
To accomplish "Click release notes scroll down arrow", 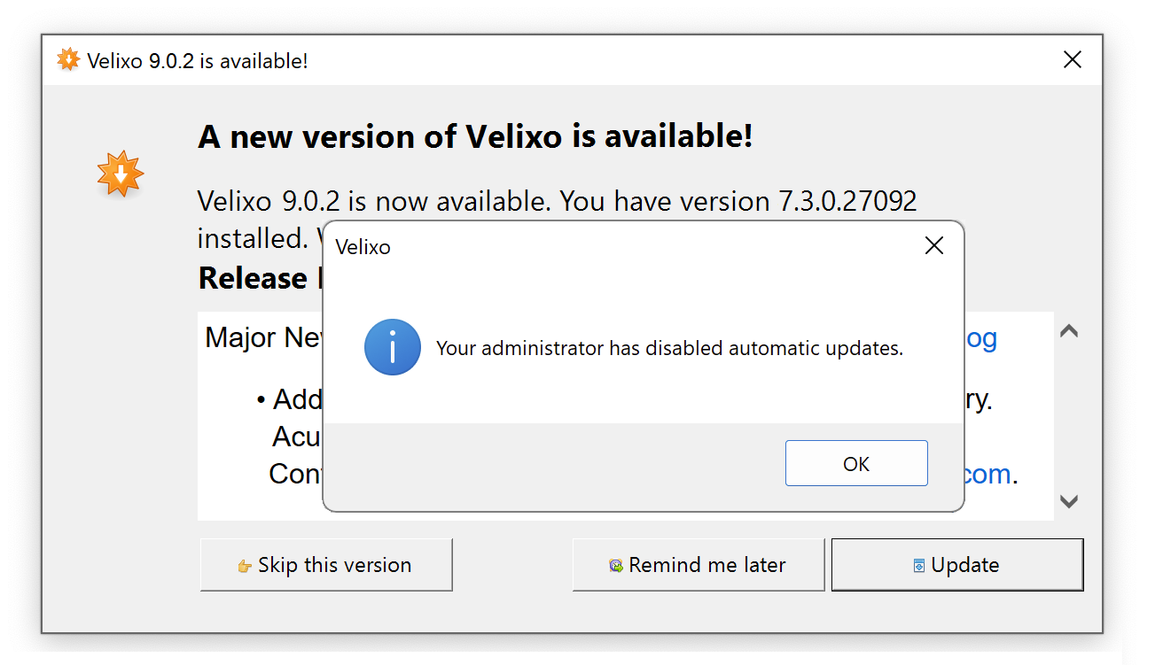I will [1069, 501].
